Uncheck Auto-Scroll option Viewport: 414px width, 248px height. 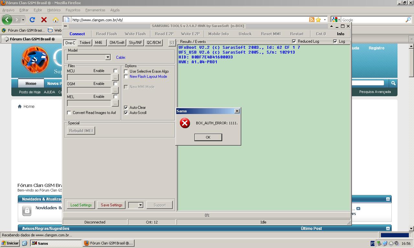click(x=126, y=113)
